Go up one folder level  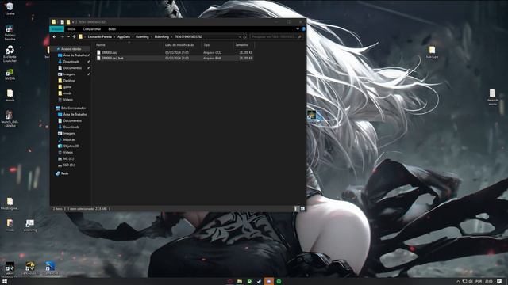coord(74,37)
